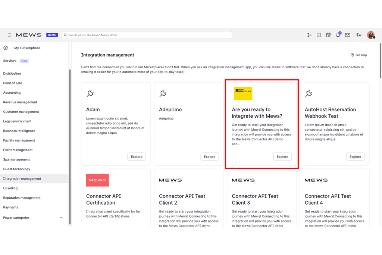Click the New badge next to Services
Screen dimensions: 382x255
click(x=24, y=61)
